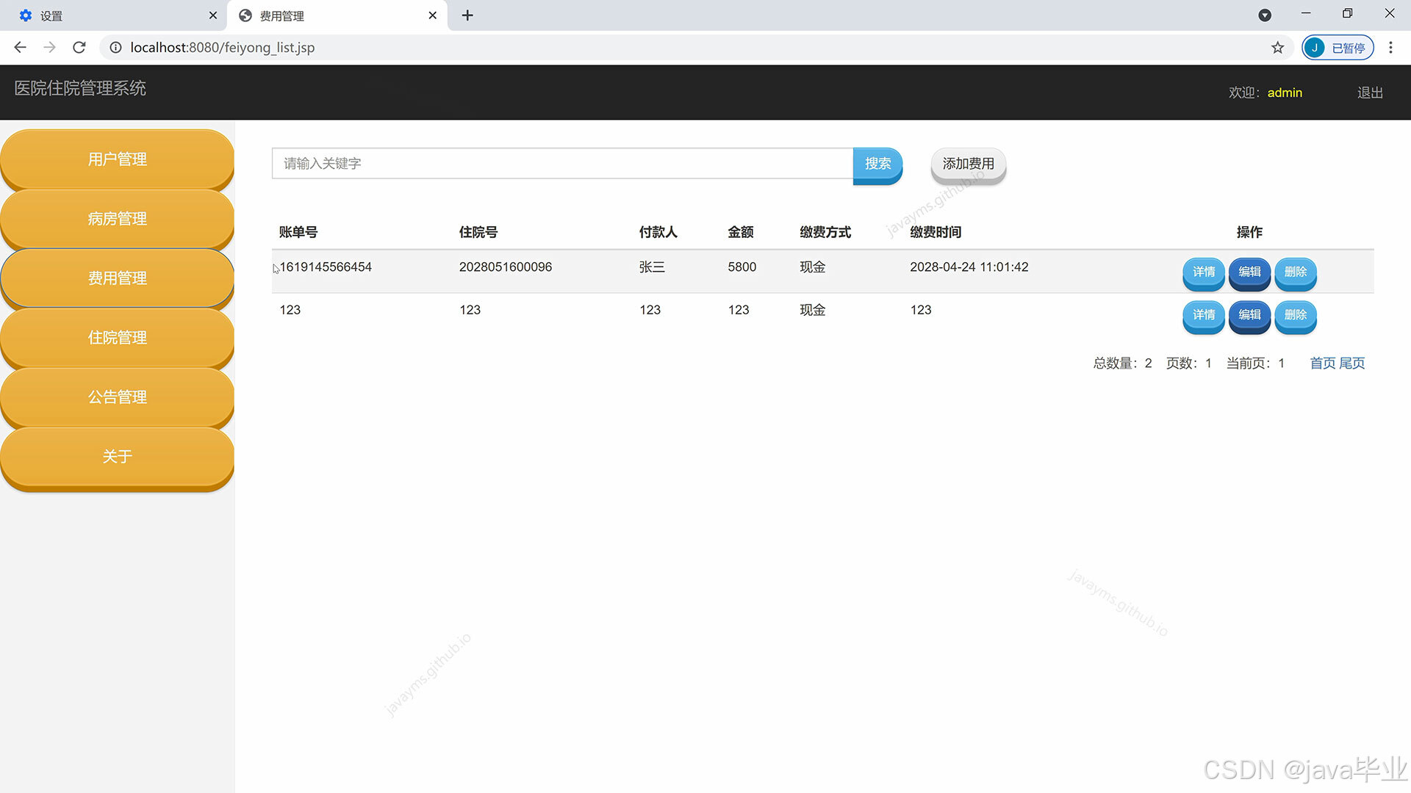Viewport: 1411px width, 793px height.
Task: Close the 设置 tab
Action: [213, 15]
